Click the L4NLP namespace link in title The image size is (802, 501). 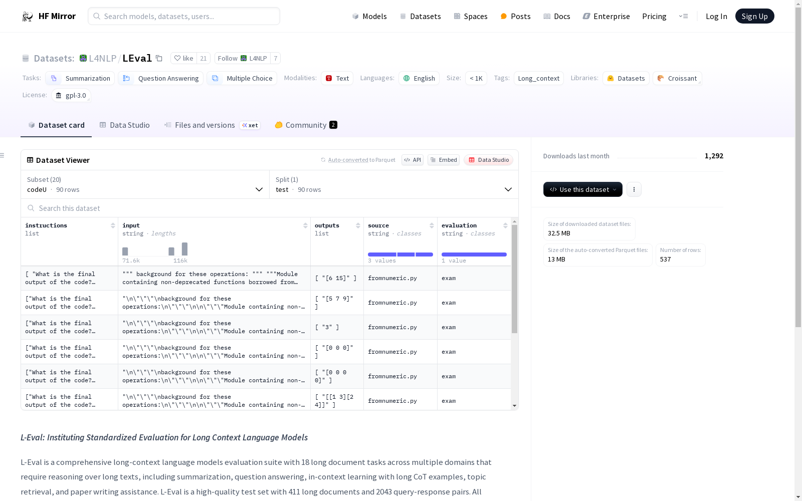[x=102, y=58]
